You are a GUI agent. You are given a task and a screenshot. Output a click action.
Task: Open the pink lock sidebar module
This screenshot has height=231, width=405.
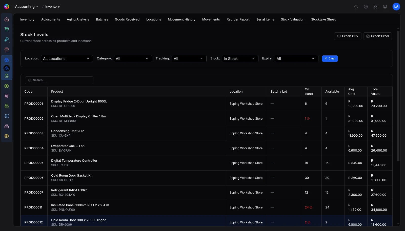tap(7, 126)
